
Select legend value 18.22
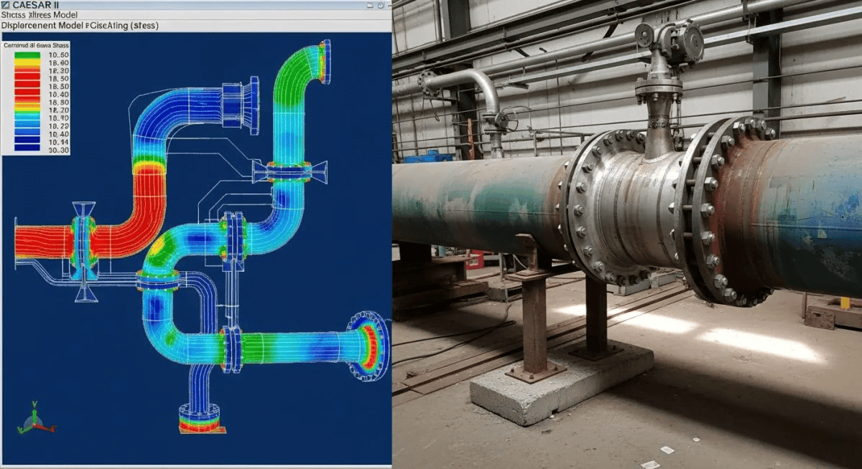(59, 126)
